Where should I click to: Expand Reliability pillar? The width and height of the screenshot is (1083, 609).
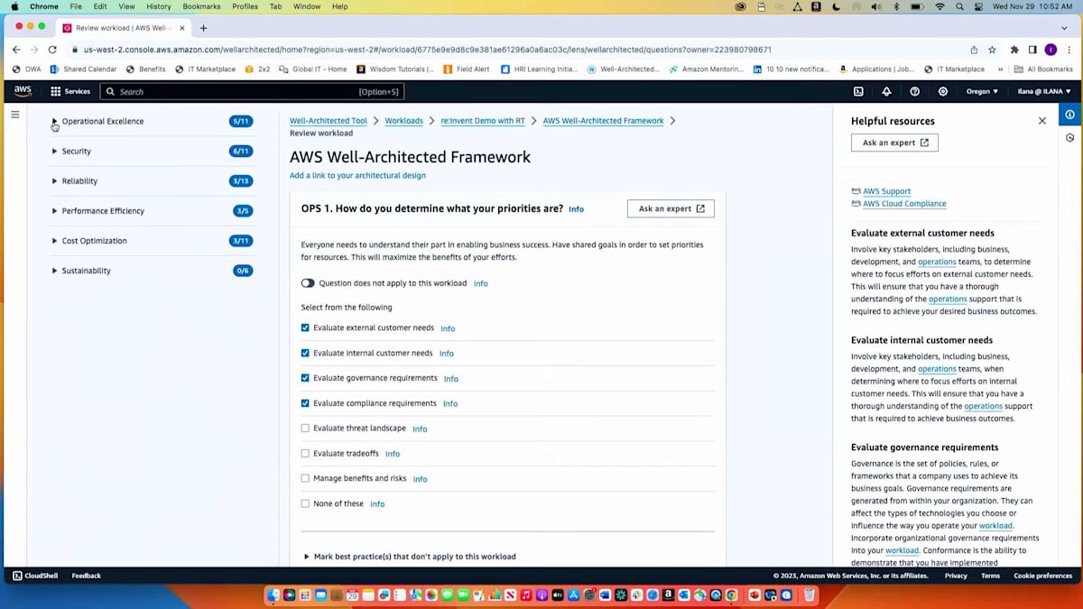click(54, 180)
